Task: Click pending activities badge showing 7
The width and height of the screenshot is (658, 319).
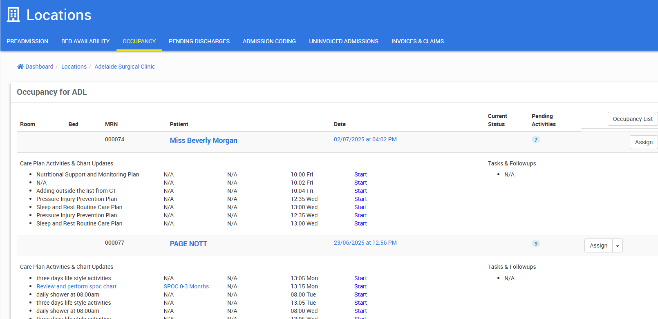Action: pyautogui.click(x=536, y=140)
